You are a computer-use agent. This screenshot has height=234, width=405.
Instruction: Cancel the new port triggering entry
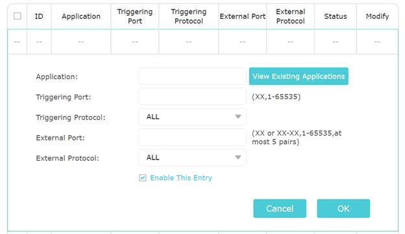[280, 209]
